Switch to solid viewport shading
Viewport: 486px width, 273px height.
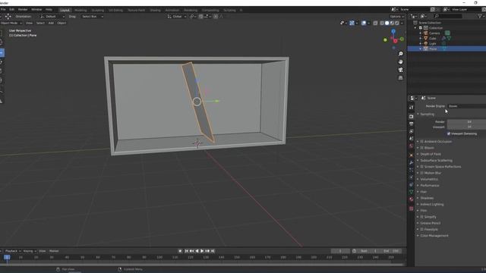point(387,23)
